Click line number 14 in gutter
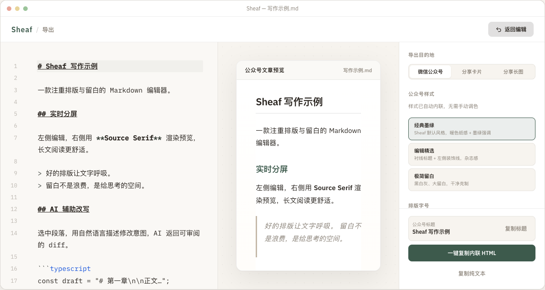This screenshot has height=290, width=545. [14, 233]
